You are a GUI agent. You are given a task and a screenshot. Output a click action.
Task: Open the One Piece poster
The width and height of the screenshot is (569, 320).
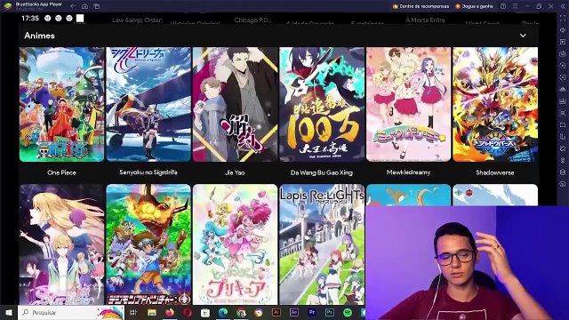pyautogui.click(x=61, y=104)
